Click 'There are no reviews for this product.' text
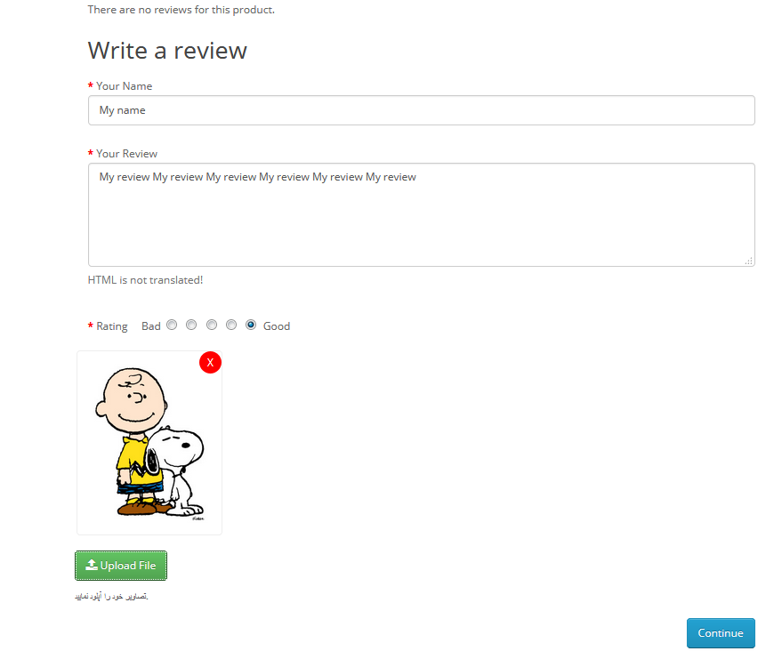The image size is (782, 659). tap(181, 10)
